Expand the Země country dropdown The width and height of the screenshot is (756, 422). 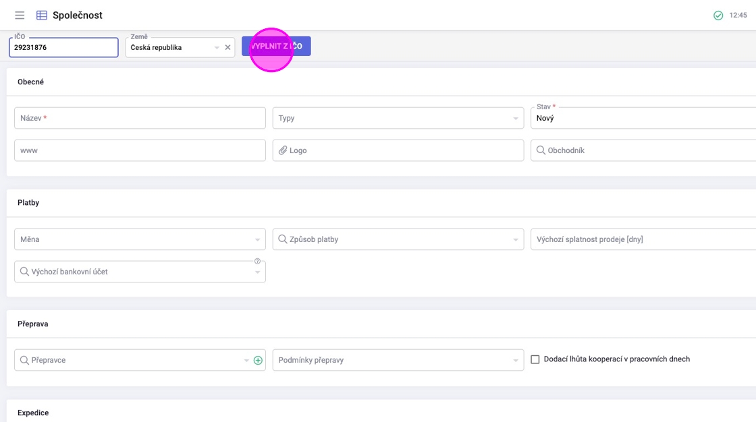(x=217, y=48)
